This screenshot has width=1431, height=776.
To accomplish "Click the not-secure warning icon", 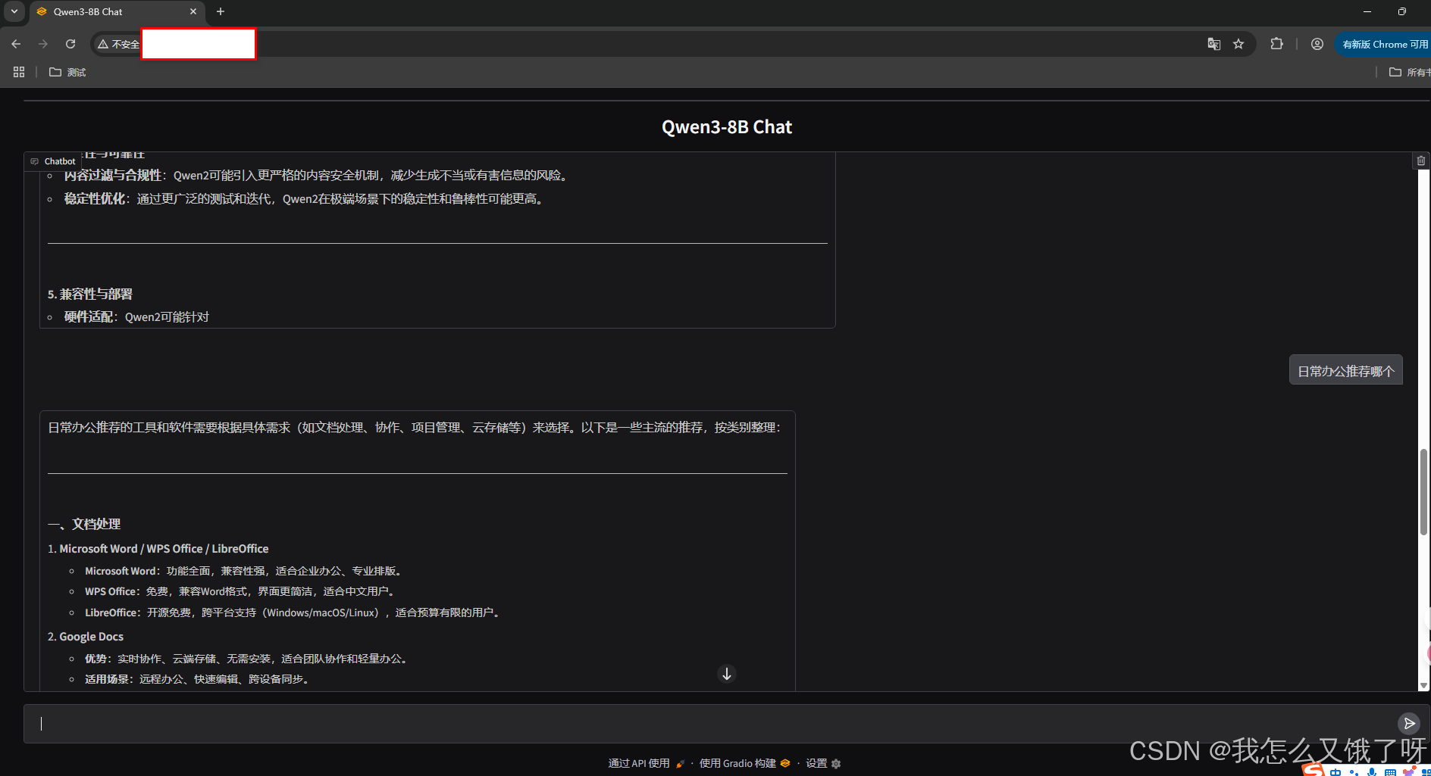I will pyautogui.click(x=103, y=44).
